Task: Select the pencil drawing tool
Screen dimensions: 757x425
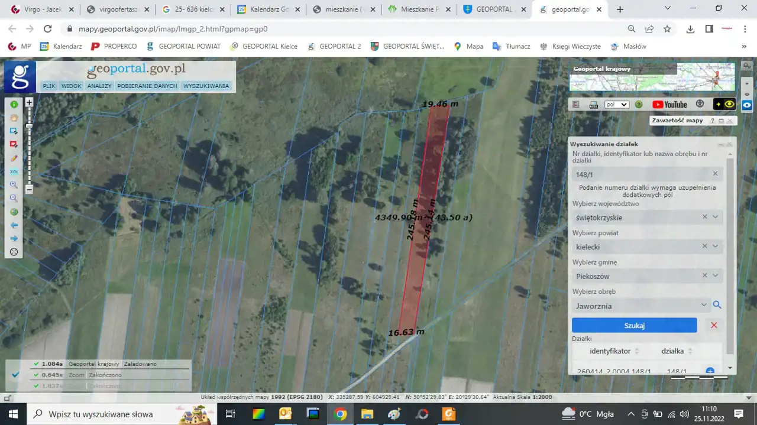Action: pos(14,158)
